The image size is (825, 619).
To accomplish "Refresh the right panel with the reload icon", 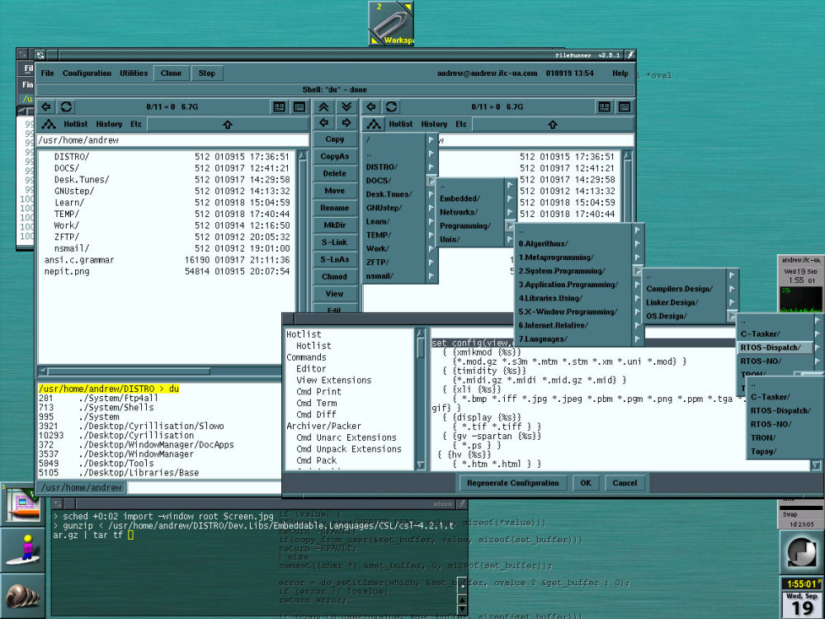I will tap(391, 106).
